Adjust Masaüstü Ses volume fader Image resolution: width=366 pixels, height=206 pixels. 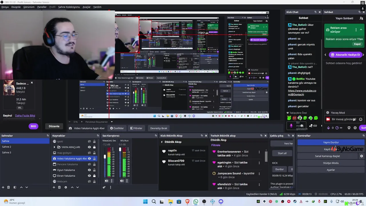coord(105,157)
